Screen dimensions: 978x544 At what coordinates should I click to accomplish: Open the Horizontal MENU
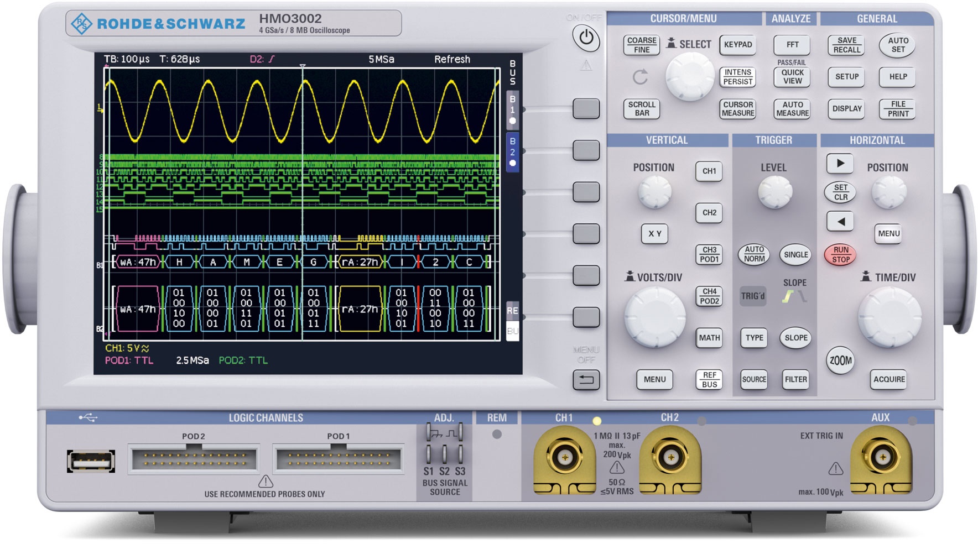click(888, 233)
